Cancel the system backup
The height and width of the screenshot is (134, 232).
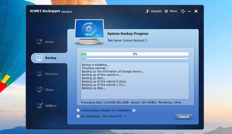click(x=184, y=117)
